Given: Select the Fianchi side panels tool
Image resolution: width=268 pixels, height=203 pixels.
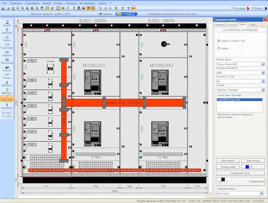Looking at the screenshot, I should pyautogui.click(x=7, y=38).
